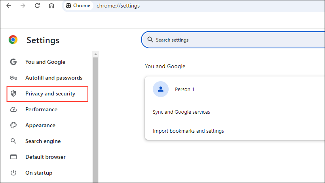The height and width of the screenshot is (183, 325).
Task: Click the You and Google section heading
Action: (165, 67)
